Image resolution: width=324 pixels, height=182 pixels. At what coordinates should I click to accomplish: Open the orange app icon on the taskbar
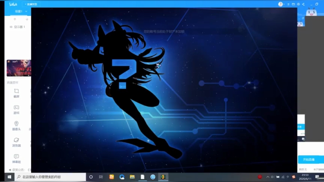tap(112, 177)
